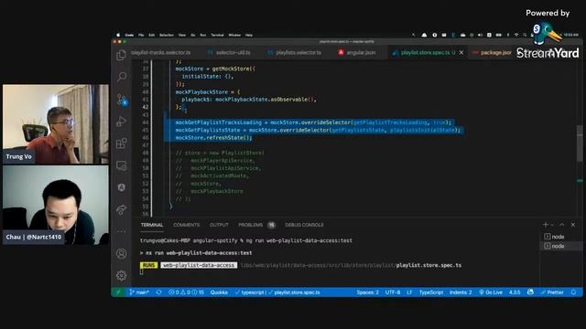This screenshot has width=586, height=329.
Task: Click UTF-8 encoding in the status bar
Action: coord(393,292)
